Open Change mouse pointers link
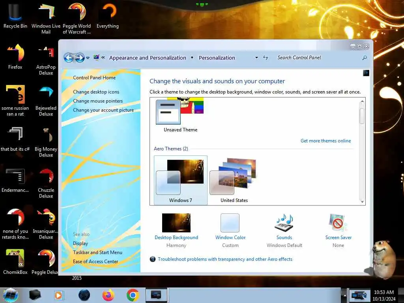 coord(98,101)
